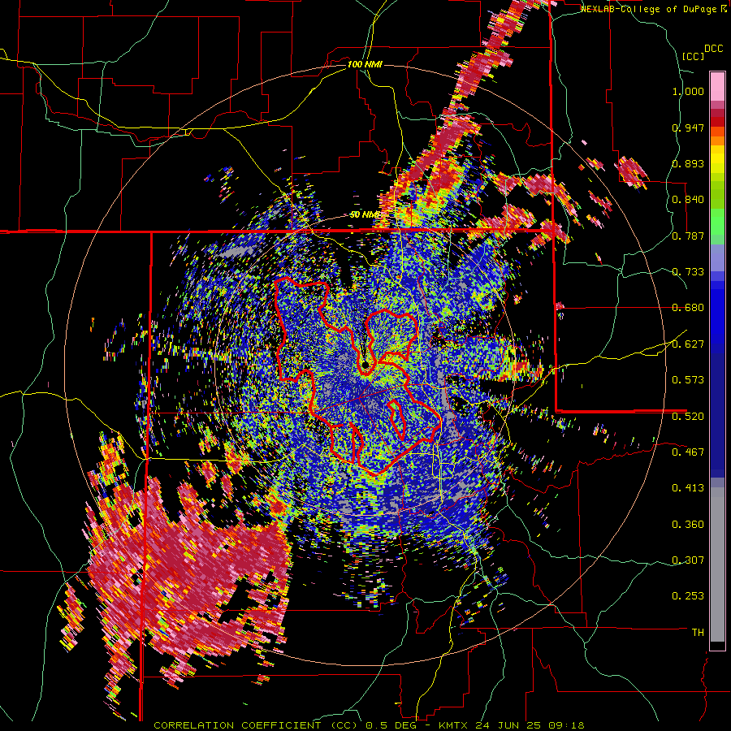Screen dimensions: 731x731
Task: Click the DCC label above the scale
Action: coord(713,49)
